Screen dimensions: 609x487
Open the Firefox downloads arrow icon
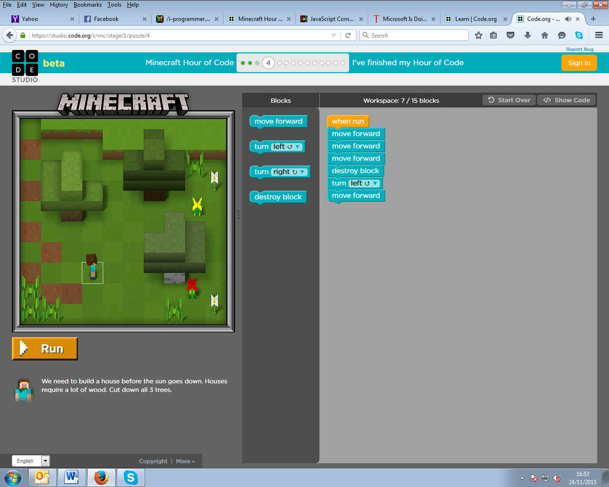[528, 35]
